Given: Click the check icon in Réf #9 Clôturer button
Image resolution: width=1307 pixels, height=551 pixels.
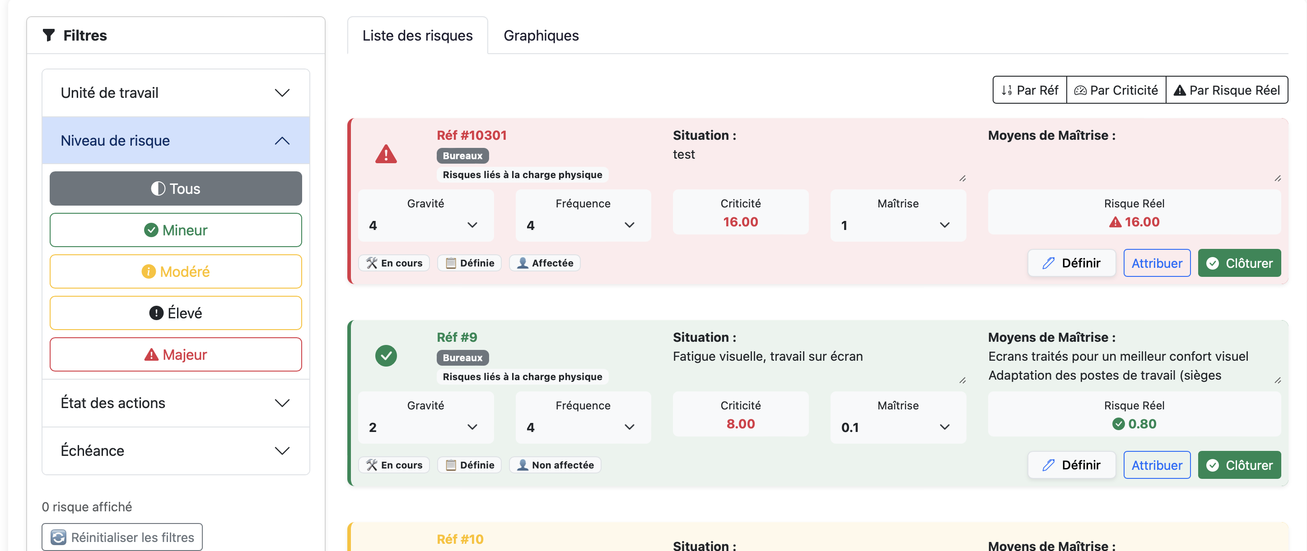Looking at the screenshot, I should (x=1213, y=465).
